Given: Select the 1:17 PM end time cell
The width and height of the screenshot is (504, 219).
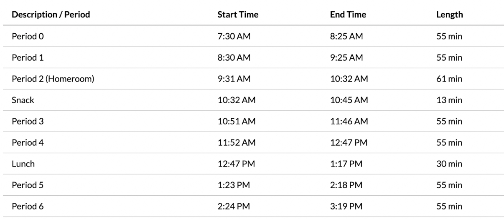Looking at the screenshot, I should pyautogui.click(x=345, y=164).
